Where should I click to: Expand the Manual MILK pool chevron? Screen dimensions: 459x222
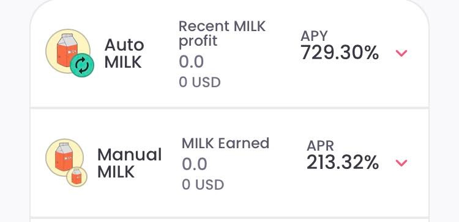(401, 163)
